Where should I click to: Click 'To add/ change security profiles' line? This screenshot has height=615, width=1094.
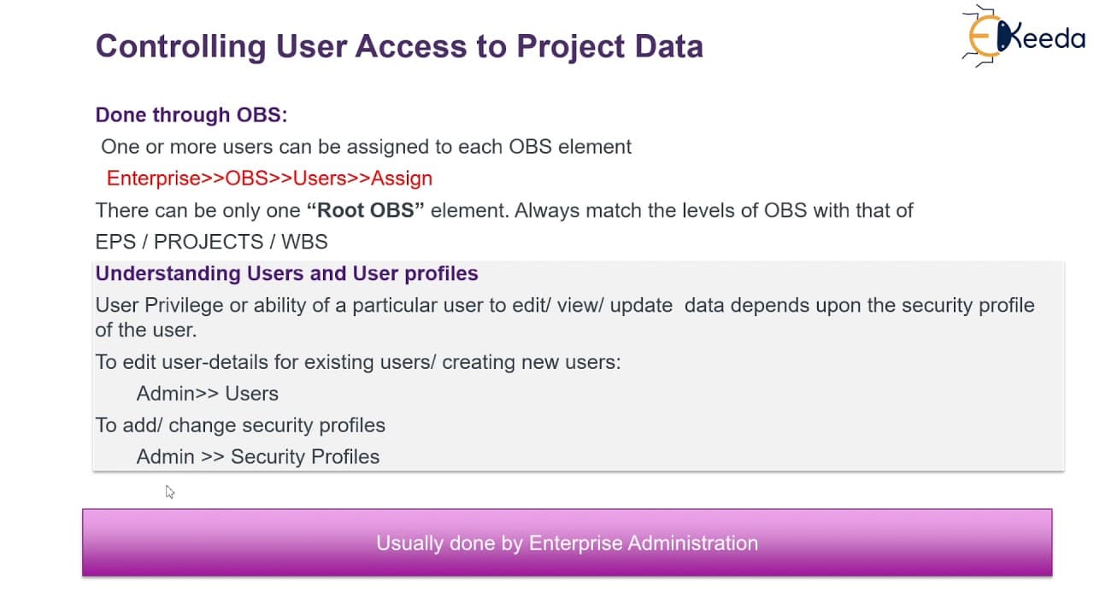[240, 425]
